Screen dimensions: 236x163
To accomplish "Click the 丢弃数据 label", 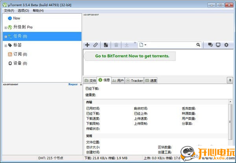I will coord(189,108).
